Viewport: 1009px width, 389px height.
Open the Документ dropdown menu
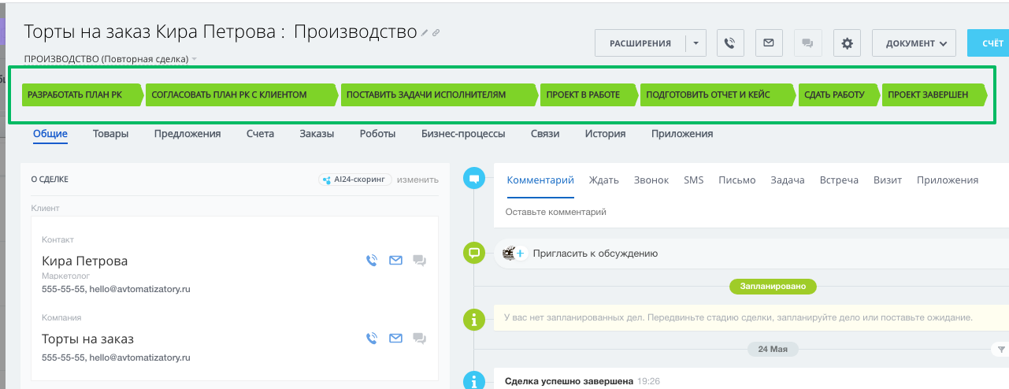click(914, 43)
